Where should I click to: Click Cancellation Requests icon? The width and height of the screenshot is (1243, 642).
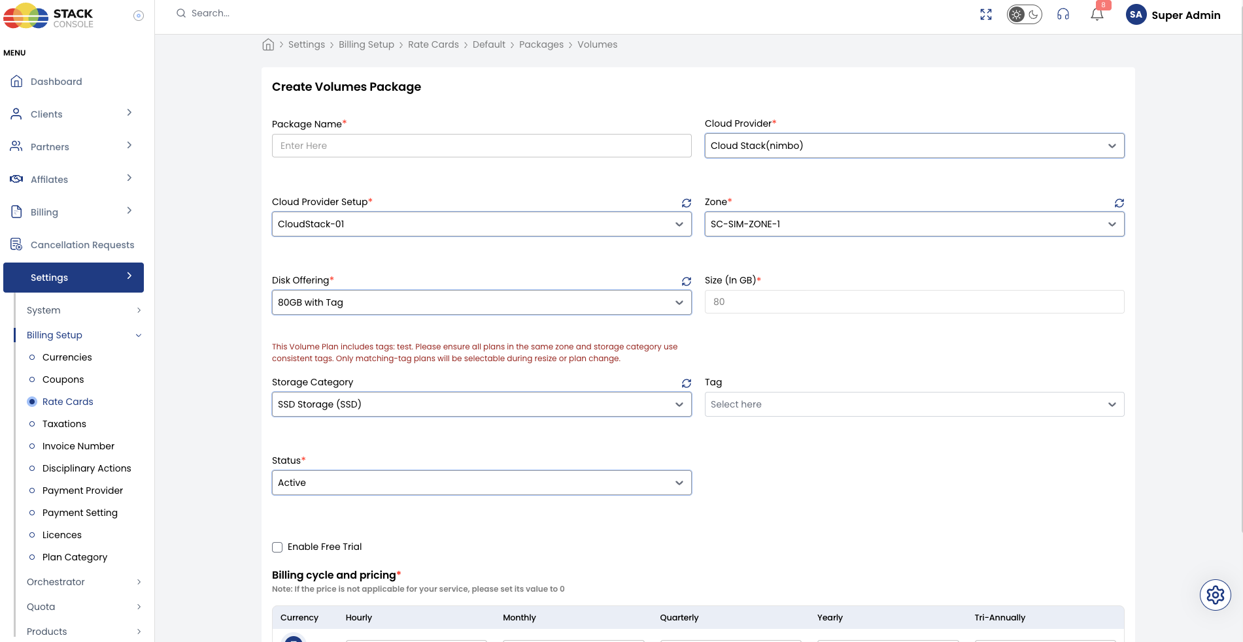(16, 244)
